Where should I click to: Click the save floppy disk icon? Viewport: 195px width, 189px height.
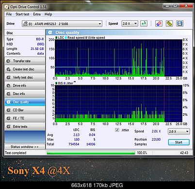(180, 24)
